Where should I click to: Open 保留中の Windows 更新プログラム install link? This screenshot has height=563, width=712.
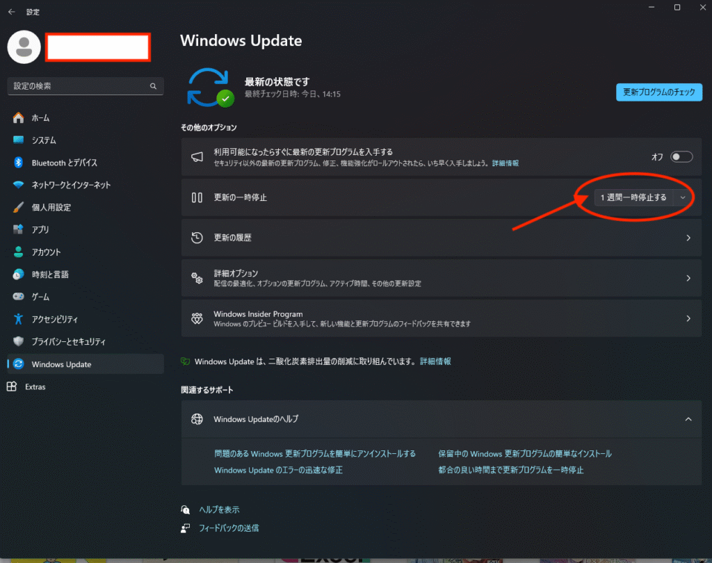click(x=525, y=454)
